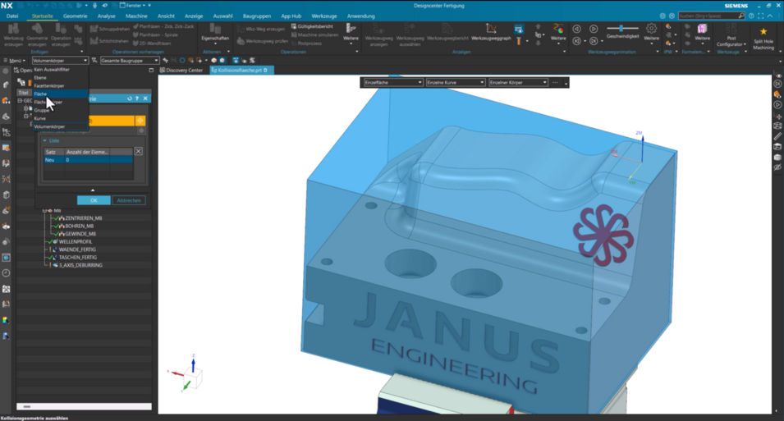The height and width of the screenshot is (421, 784).
Task: Open the Einzelne Kurve rule dropdown
Action: point(456,83)
